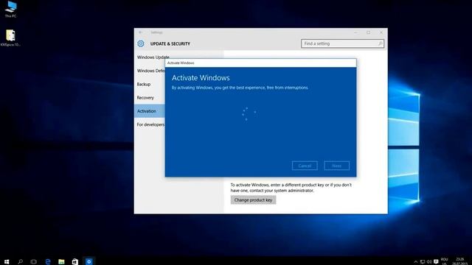Open the taskbar clock and date
472x265 pixels.
(x=459, y=261)
